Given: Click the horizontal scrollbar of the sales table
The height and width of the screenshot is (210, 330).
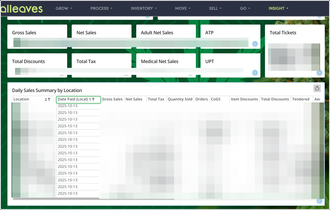Looking at the screenshot, I should pos(94,199).
